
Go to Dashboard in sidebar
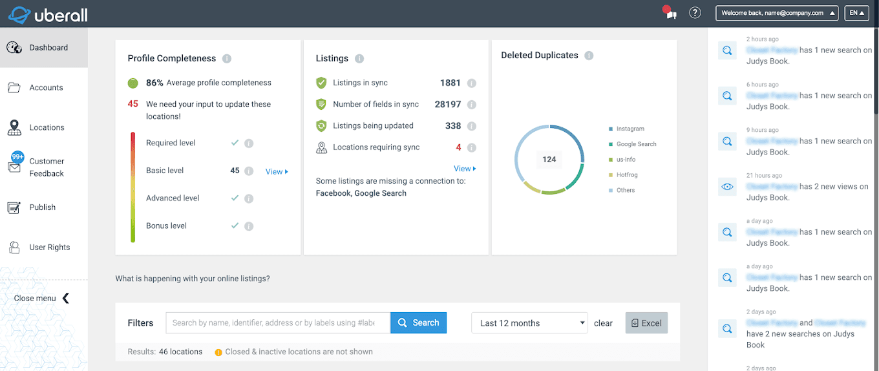pos(44,47)
